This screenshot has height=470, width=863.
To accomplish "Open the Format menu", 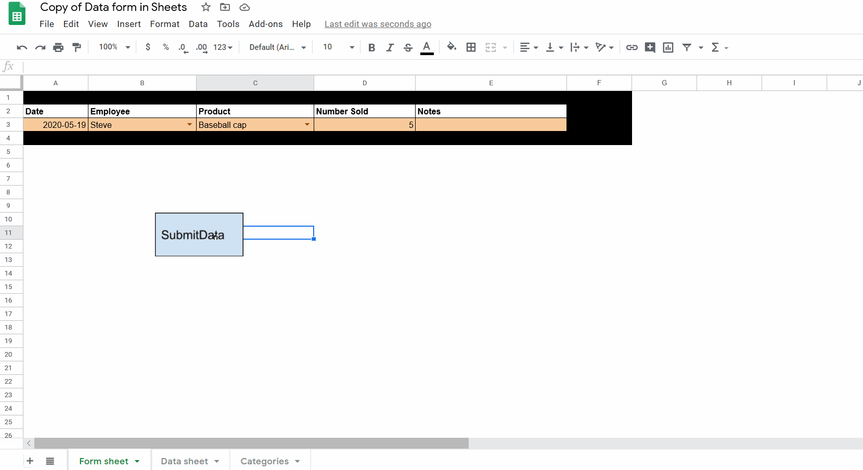I will pos(164,24).
